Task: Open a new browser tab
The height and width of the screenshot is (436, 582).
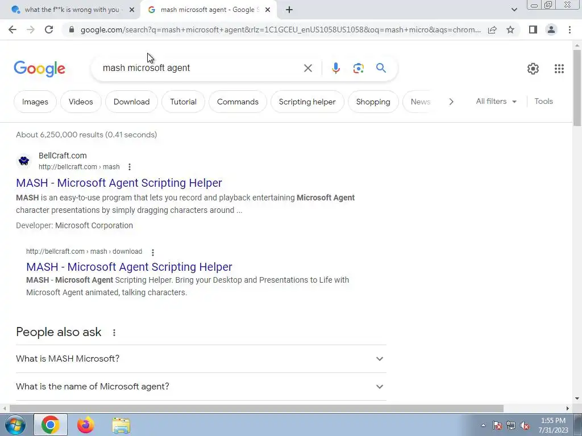Action: click(x=289, y=10)
